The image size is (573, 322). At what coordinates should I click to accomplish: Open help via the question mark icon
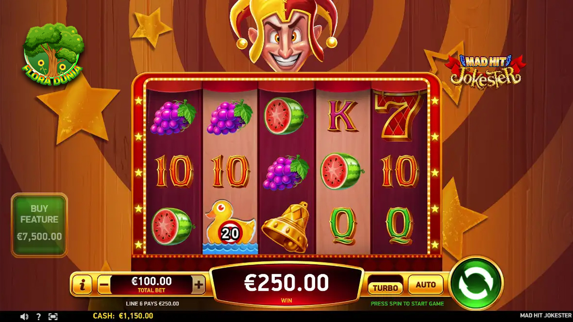point(38,316)
